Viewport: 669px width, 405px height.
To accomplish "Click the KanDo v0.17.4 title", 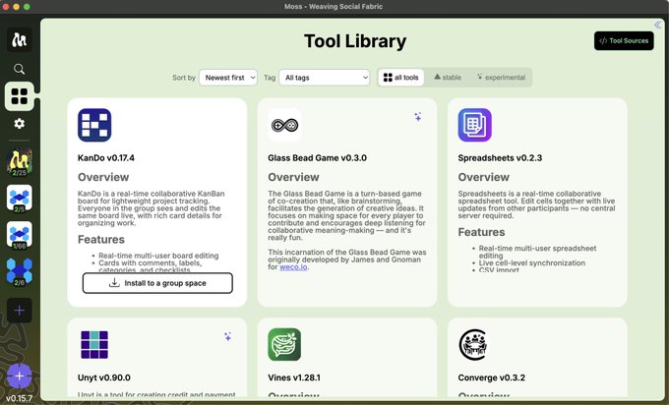I will click(x=106, y=157).
